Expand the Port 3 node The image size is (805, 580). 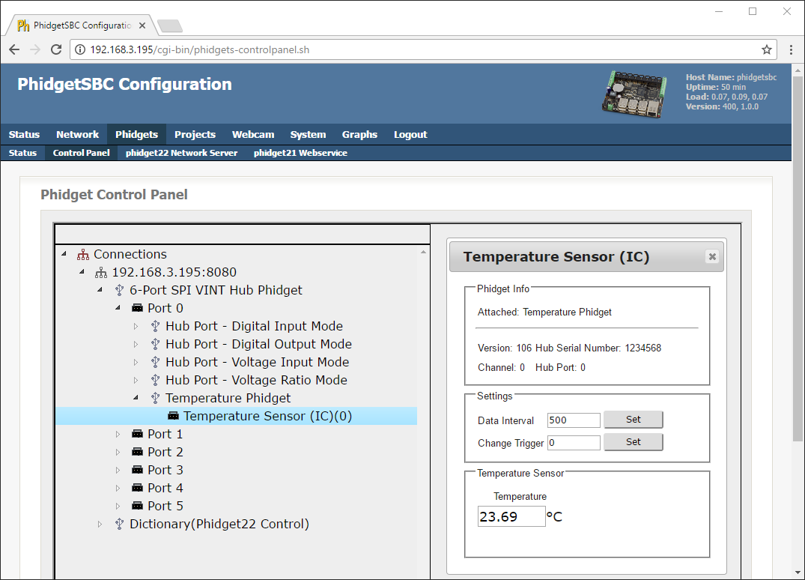click(118, 470)
